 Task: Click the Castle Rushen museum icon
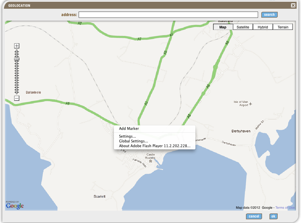pos(150,161)
